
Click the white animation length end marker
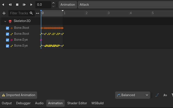(x=63, y=11)
